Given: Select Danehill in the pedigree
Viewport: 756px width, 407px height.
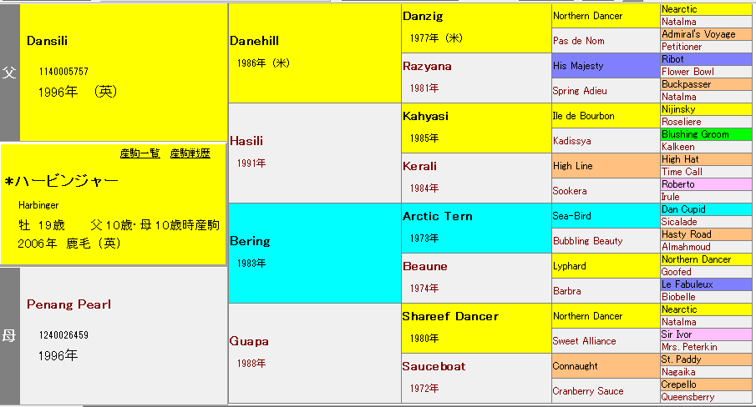Looking at the screenshot, I should (x=254, y=41).
